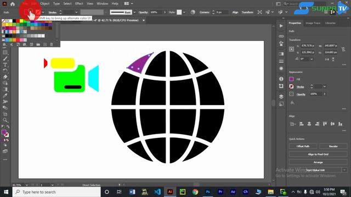Image resolution: width=351 pixels, height=197 pixels.
Task: Select the Eraser tool
Action: (x=5, y=77)
